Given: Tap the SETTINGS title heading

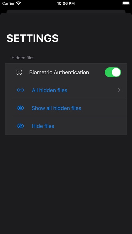Looking at the screenshot, I should pos(33,38).
